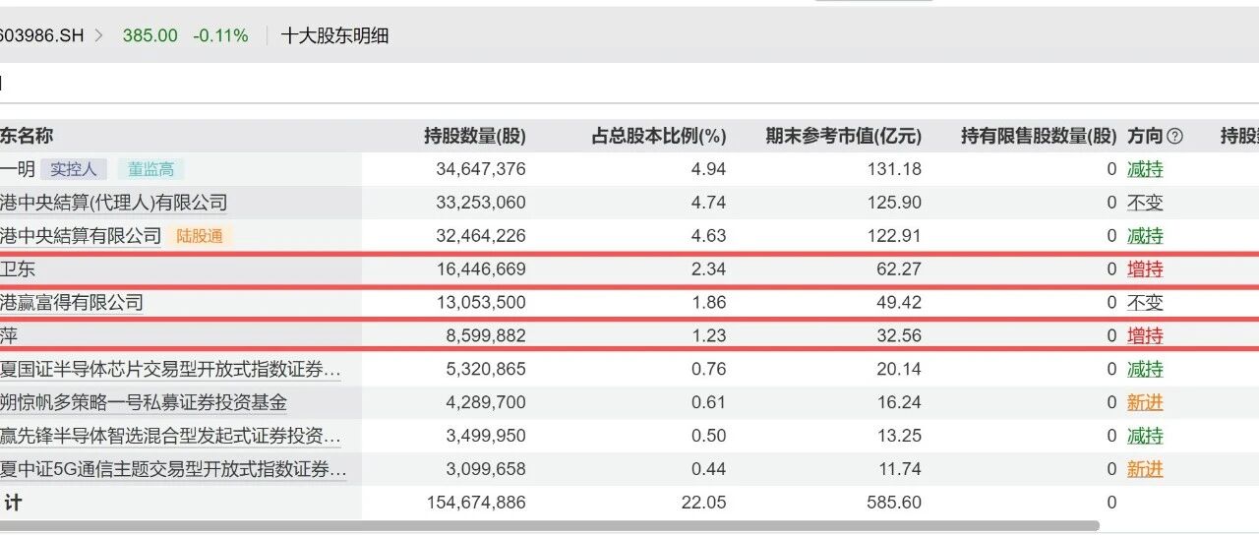This screenshot has height=536, width=1259.
Task: Click the 新进 label in the 朔惊帆 row
Action: click(x=1145, y=402)
